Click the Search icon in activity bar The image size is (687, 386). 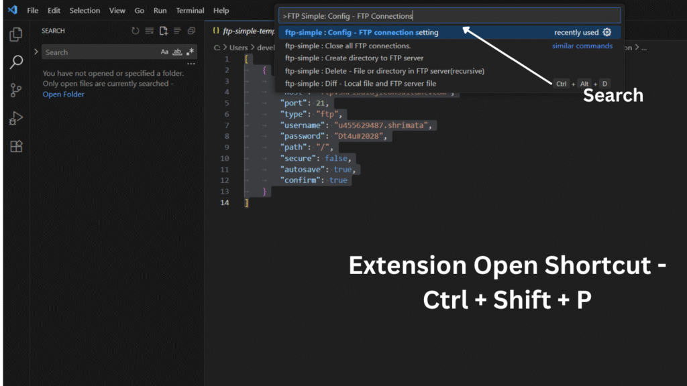pos(16,62)
